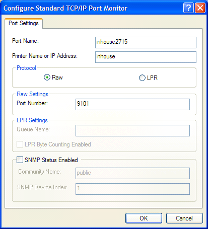208x229 pixels.
Task: Click the Raw protocol label text
Action: (x=57, y=78)
